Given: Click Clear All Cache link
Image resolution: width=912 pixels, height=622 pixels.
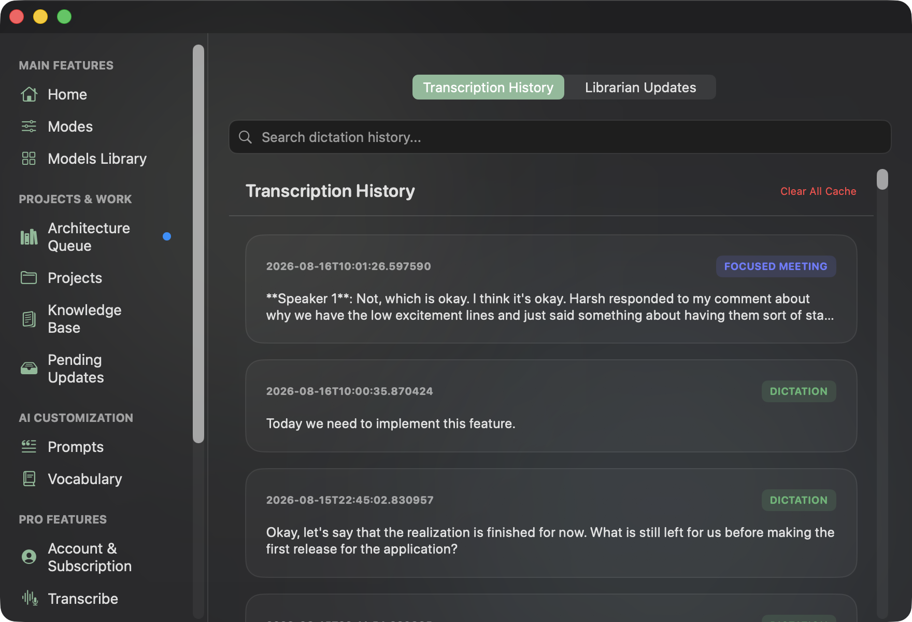Looking at the screenshot, I should coord(818,191).
